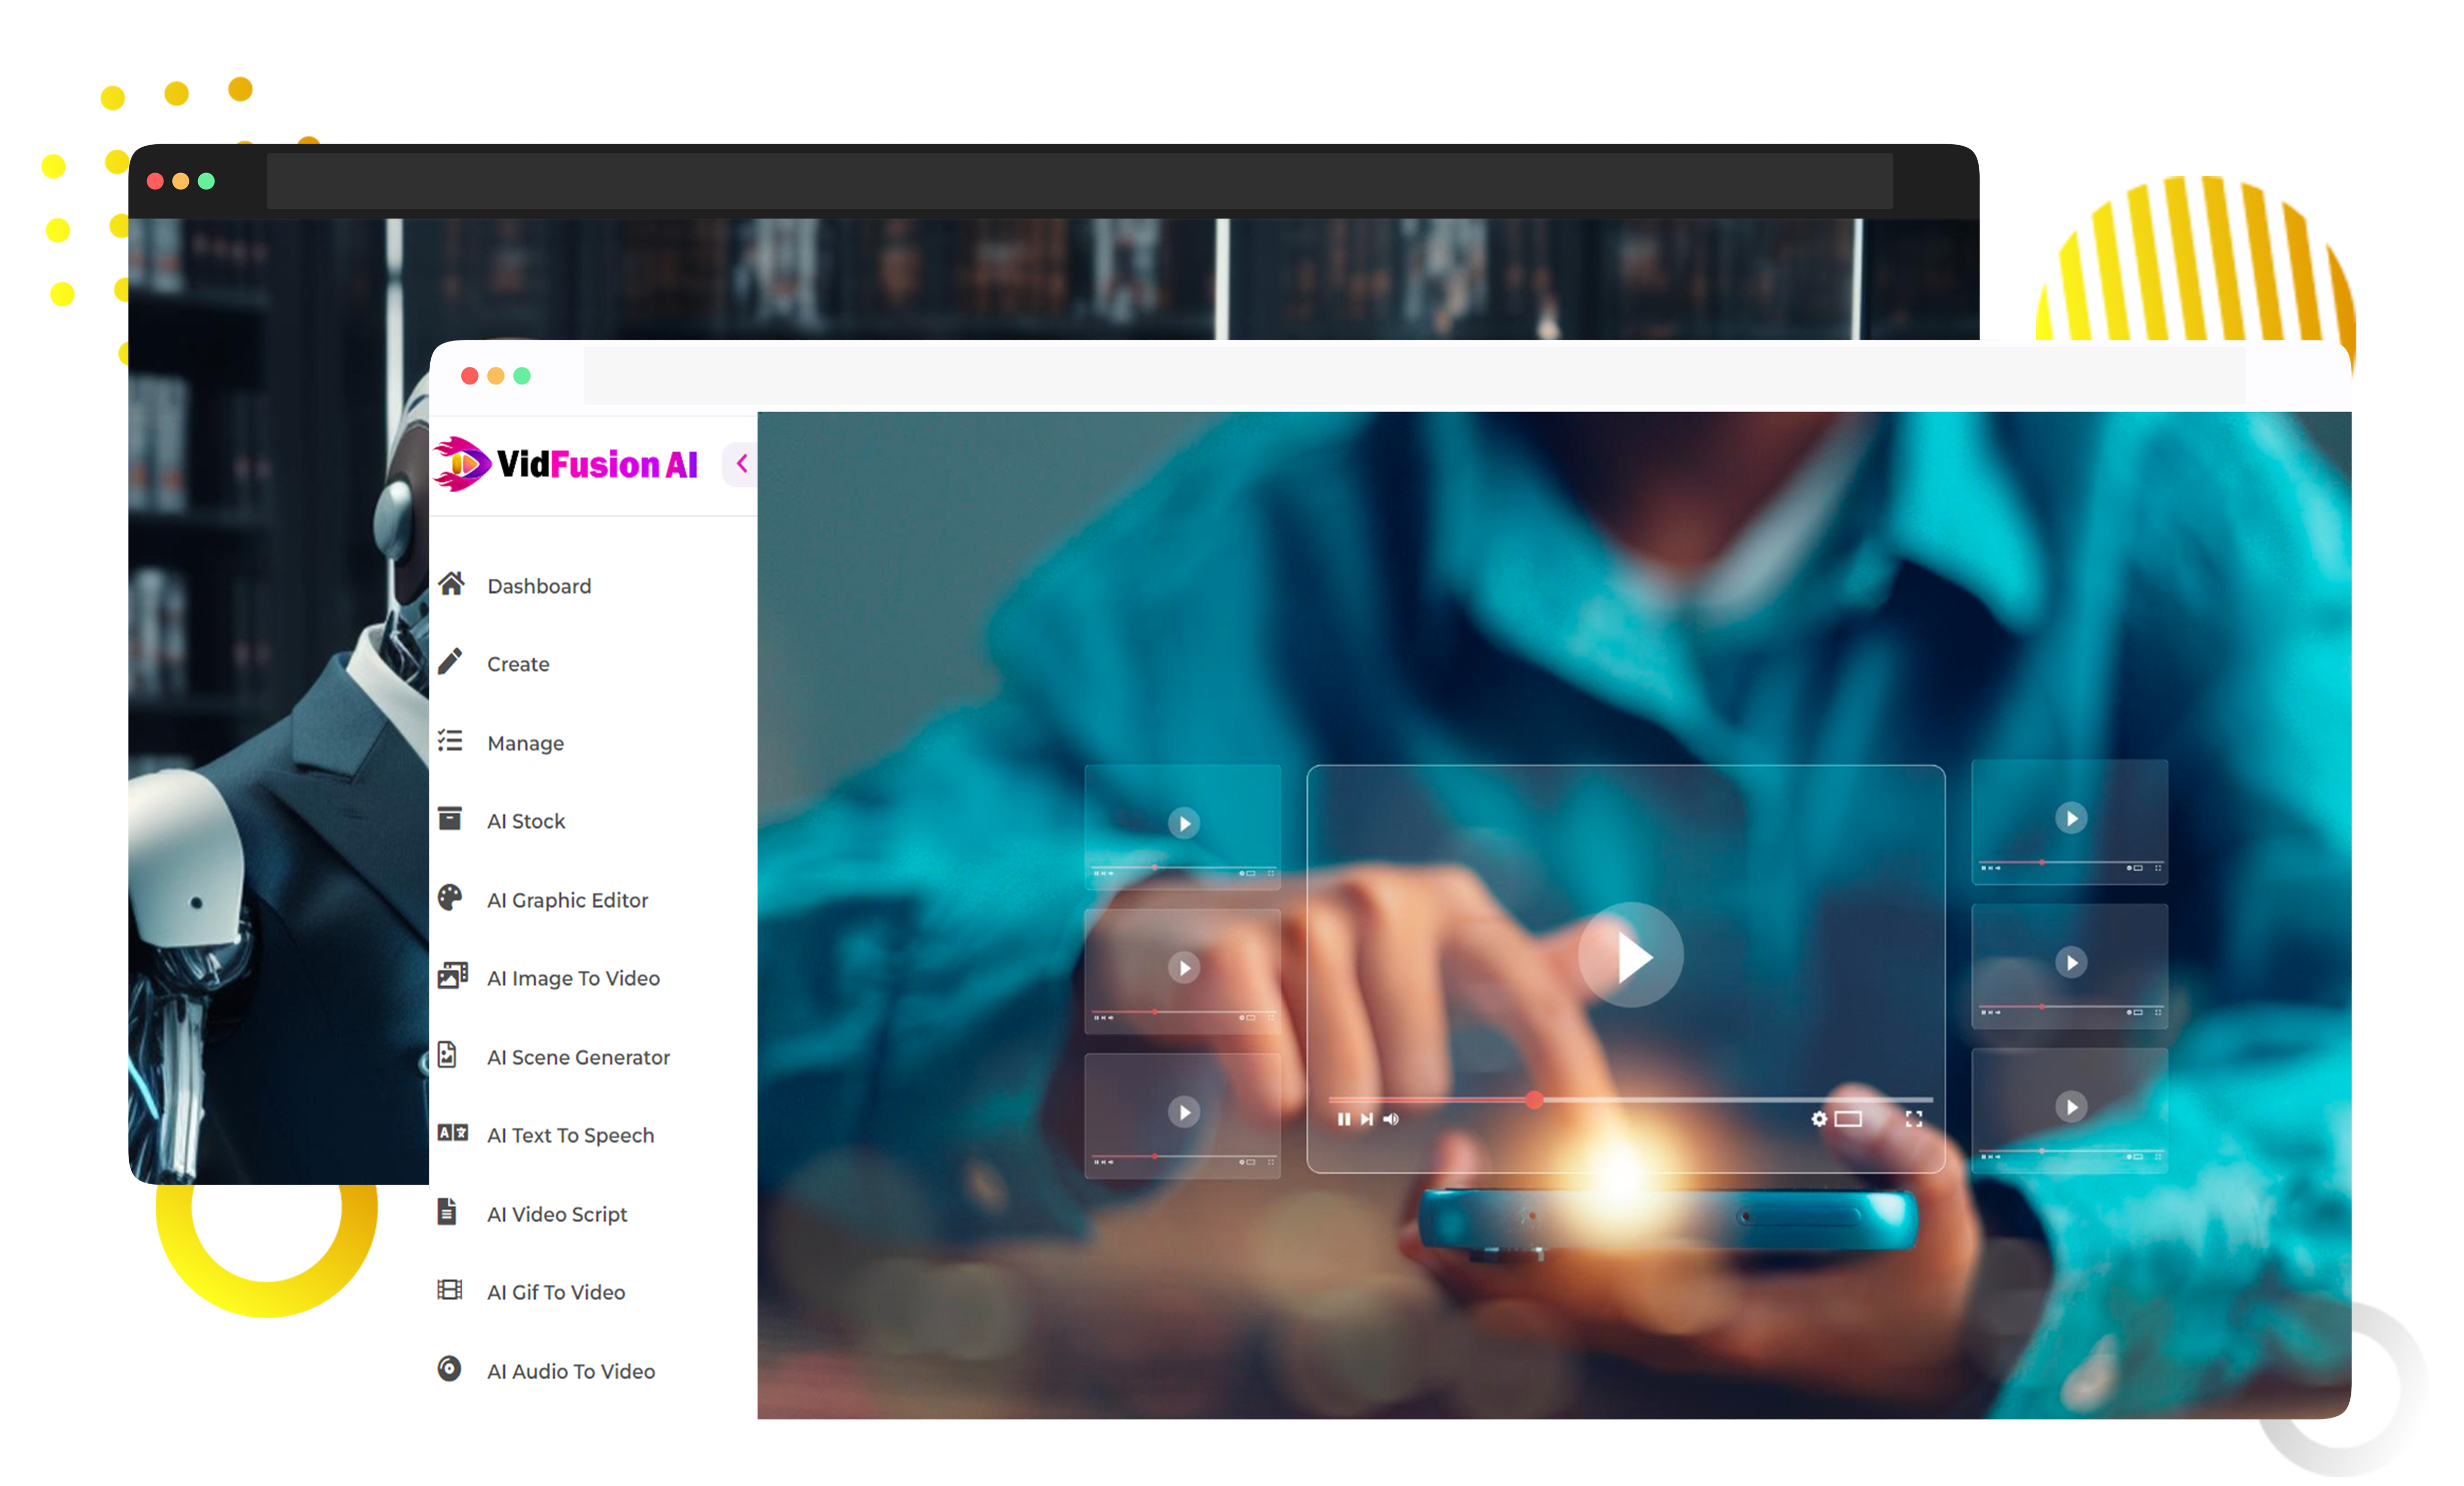Click the AI Text To Speech icon

pyautogui.click(x=452, y=1133)
